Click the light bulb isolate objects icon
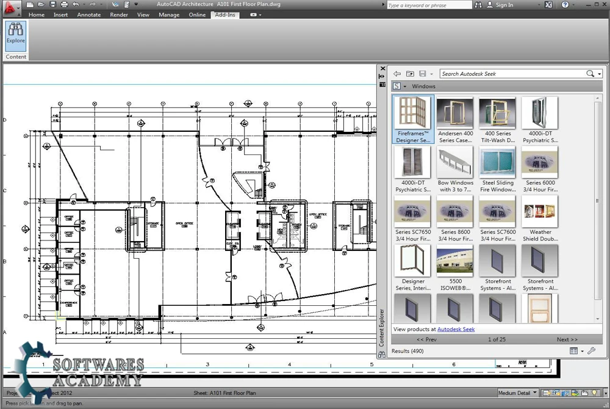Screen dimensions: 610x409 594,393
